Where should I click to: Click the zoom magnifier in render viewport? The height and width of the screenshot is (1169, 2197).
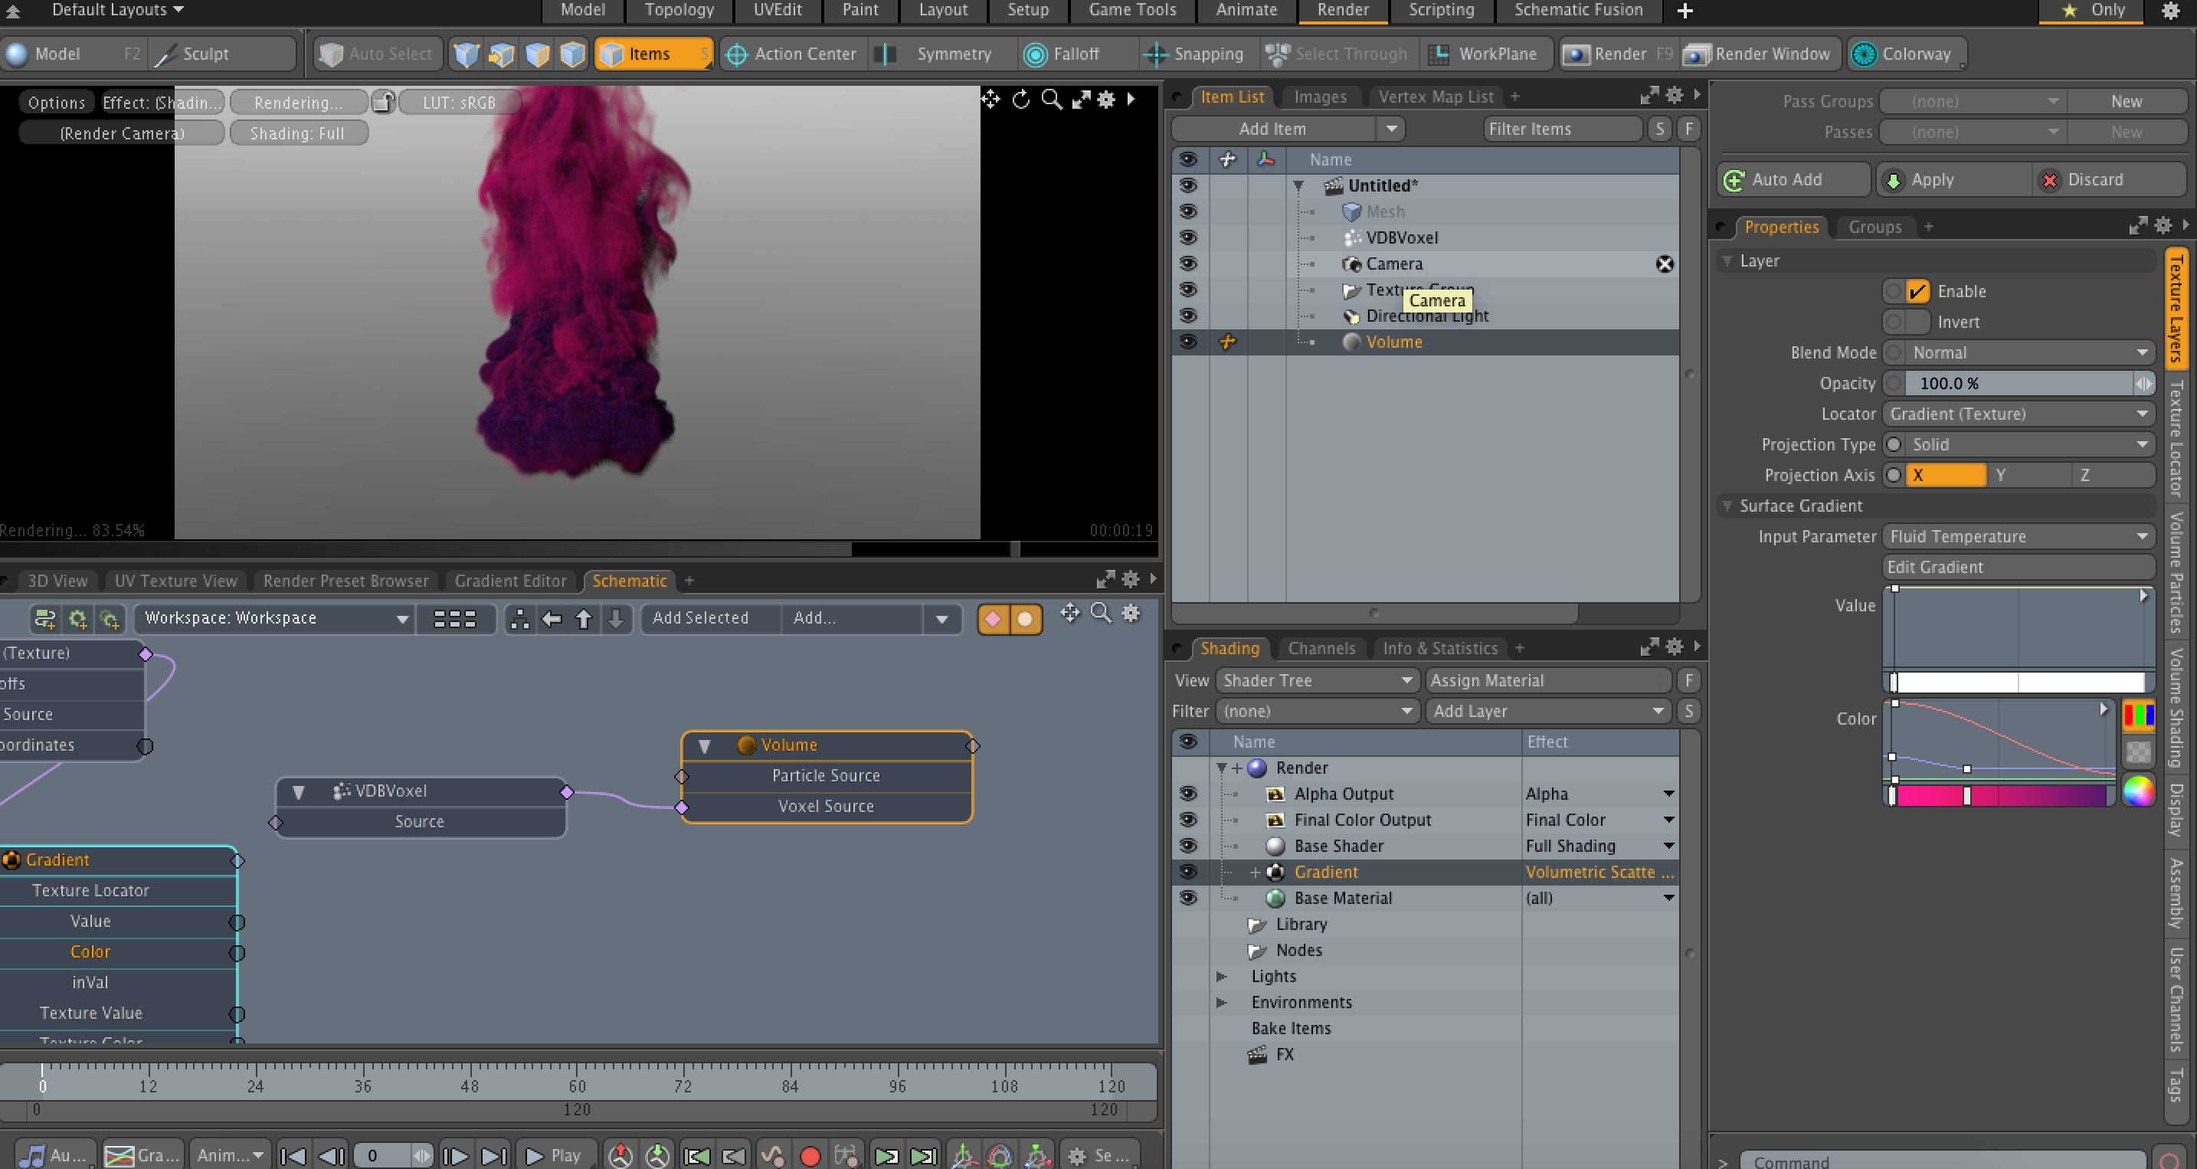coord(1052,100)
